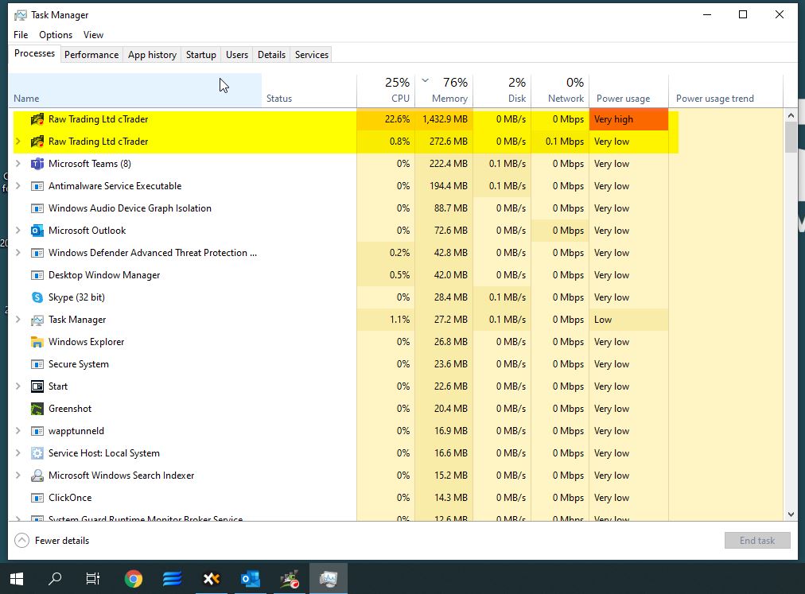805x594 pixels.
Task: Click the Task Manager process row icon
Action: [x=37, y=320]
